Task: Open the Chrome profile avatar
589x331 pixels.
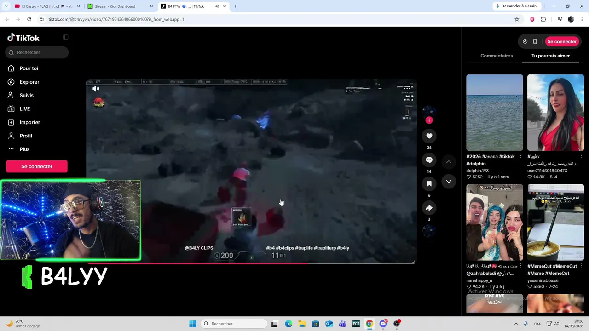Action: click(571, 19)
